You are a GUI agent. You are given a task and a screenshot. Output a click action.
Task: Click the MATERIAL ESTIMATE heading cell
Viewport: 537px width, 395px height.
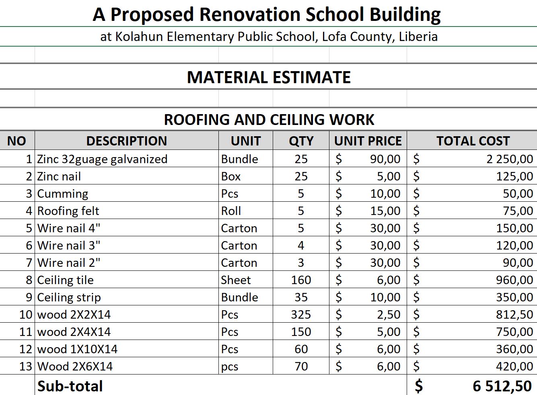coord(269,77)
